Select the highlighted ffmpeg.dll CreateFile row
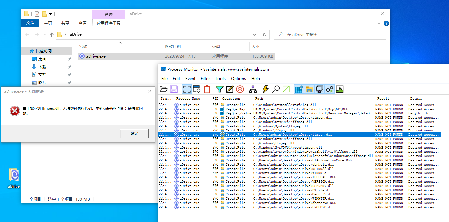449x222 pixels. (x=300, y=134)
